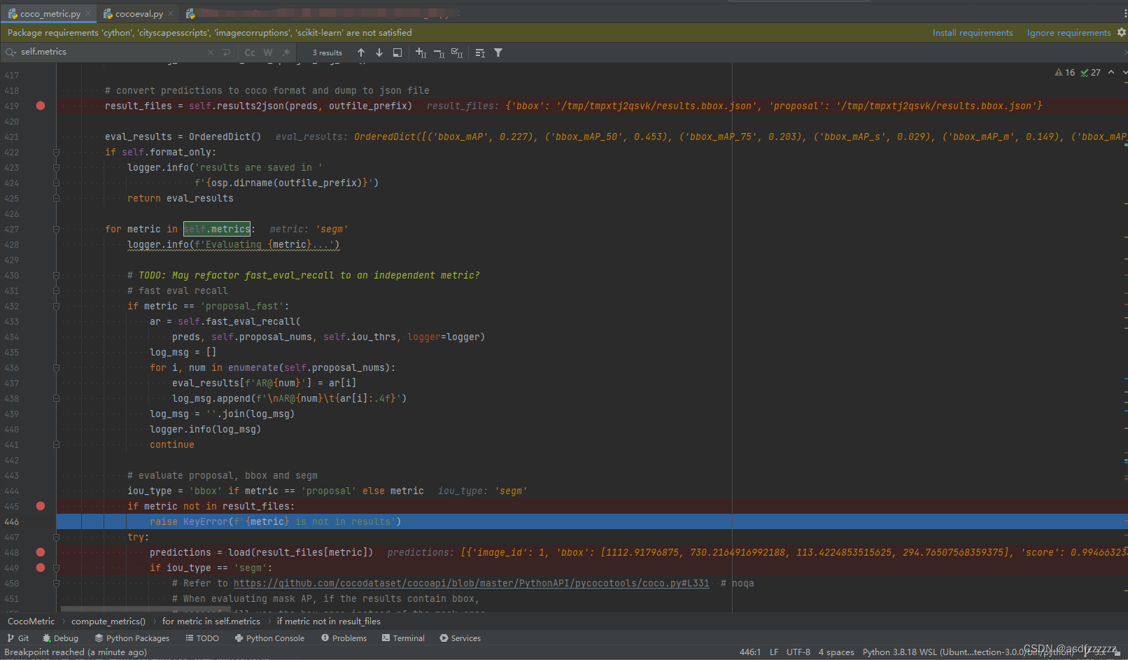This screenshot has height=660, width=1128.
Task: Click the '3 results' search count label
Action: pyautogui.click(x=327, y=52)
